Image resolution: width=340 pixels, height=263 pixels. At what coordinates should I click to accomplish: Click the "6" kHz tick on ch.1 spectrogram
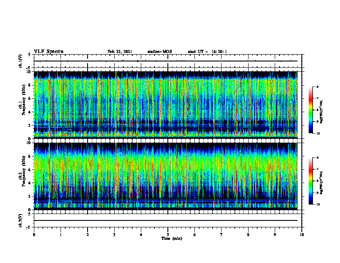tap(30, 99)
